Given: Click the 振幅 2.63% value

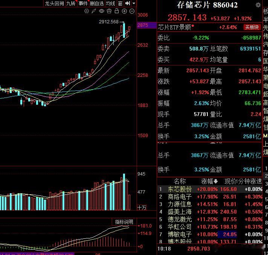Looking at the screenshot, I should pos(202,103).
